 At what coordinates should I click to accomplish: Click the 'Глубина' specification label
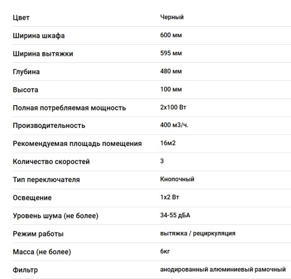(26, 72)
